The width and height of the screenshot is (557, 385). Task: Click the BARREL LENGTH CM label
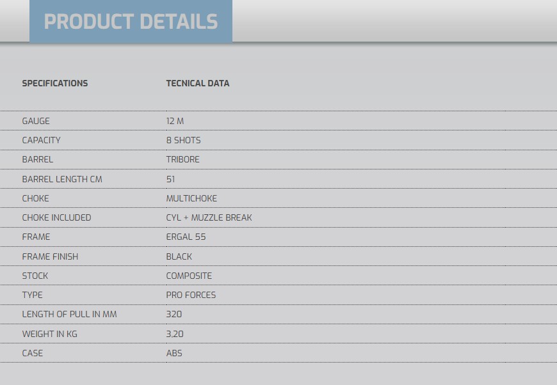[62, 179]
